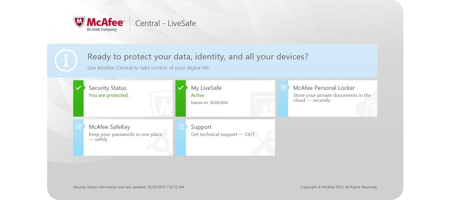Click the "Ready to protect your data" heading
The width and height of the screenshot is (451, 200).
pyautogui.click(x=198, y=56)
